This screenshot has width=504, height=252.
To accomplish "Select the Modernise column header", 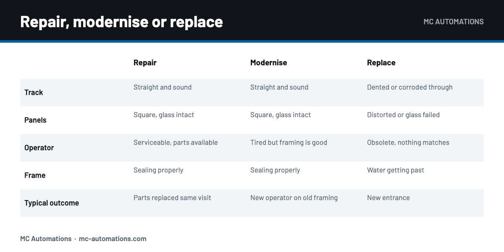I will pyautogui.click(x=268, y=63).
